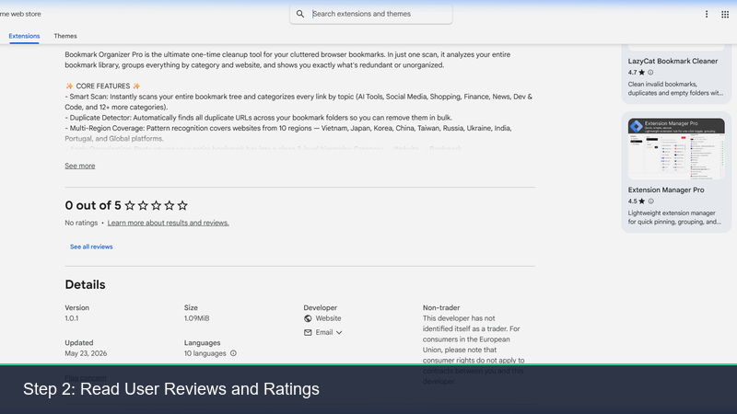This screenshot has width=737, height=414.
Task: Click See all reviews
Action: [x=91, y=247]
